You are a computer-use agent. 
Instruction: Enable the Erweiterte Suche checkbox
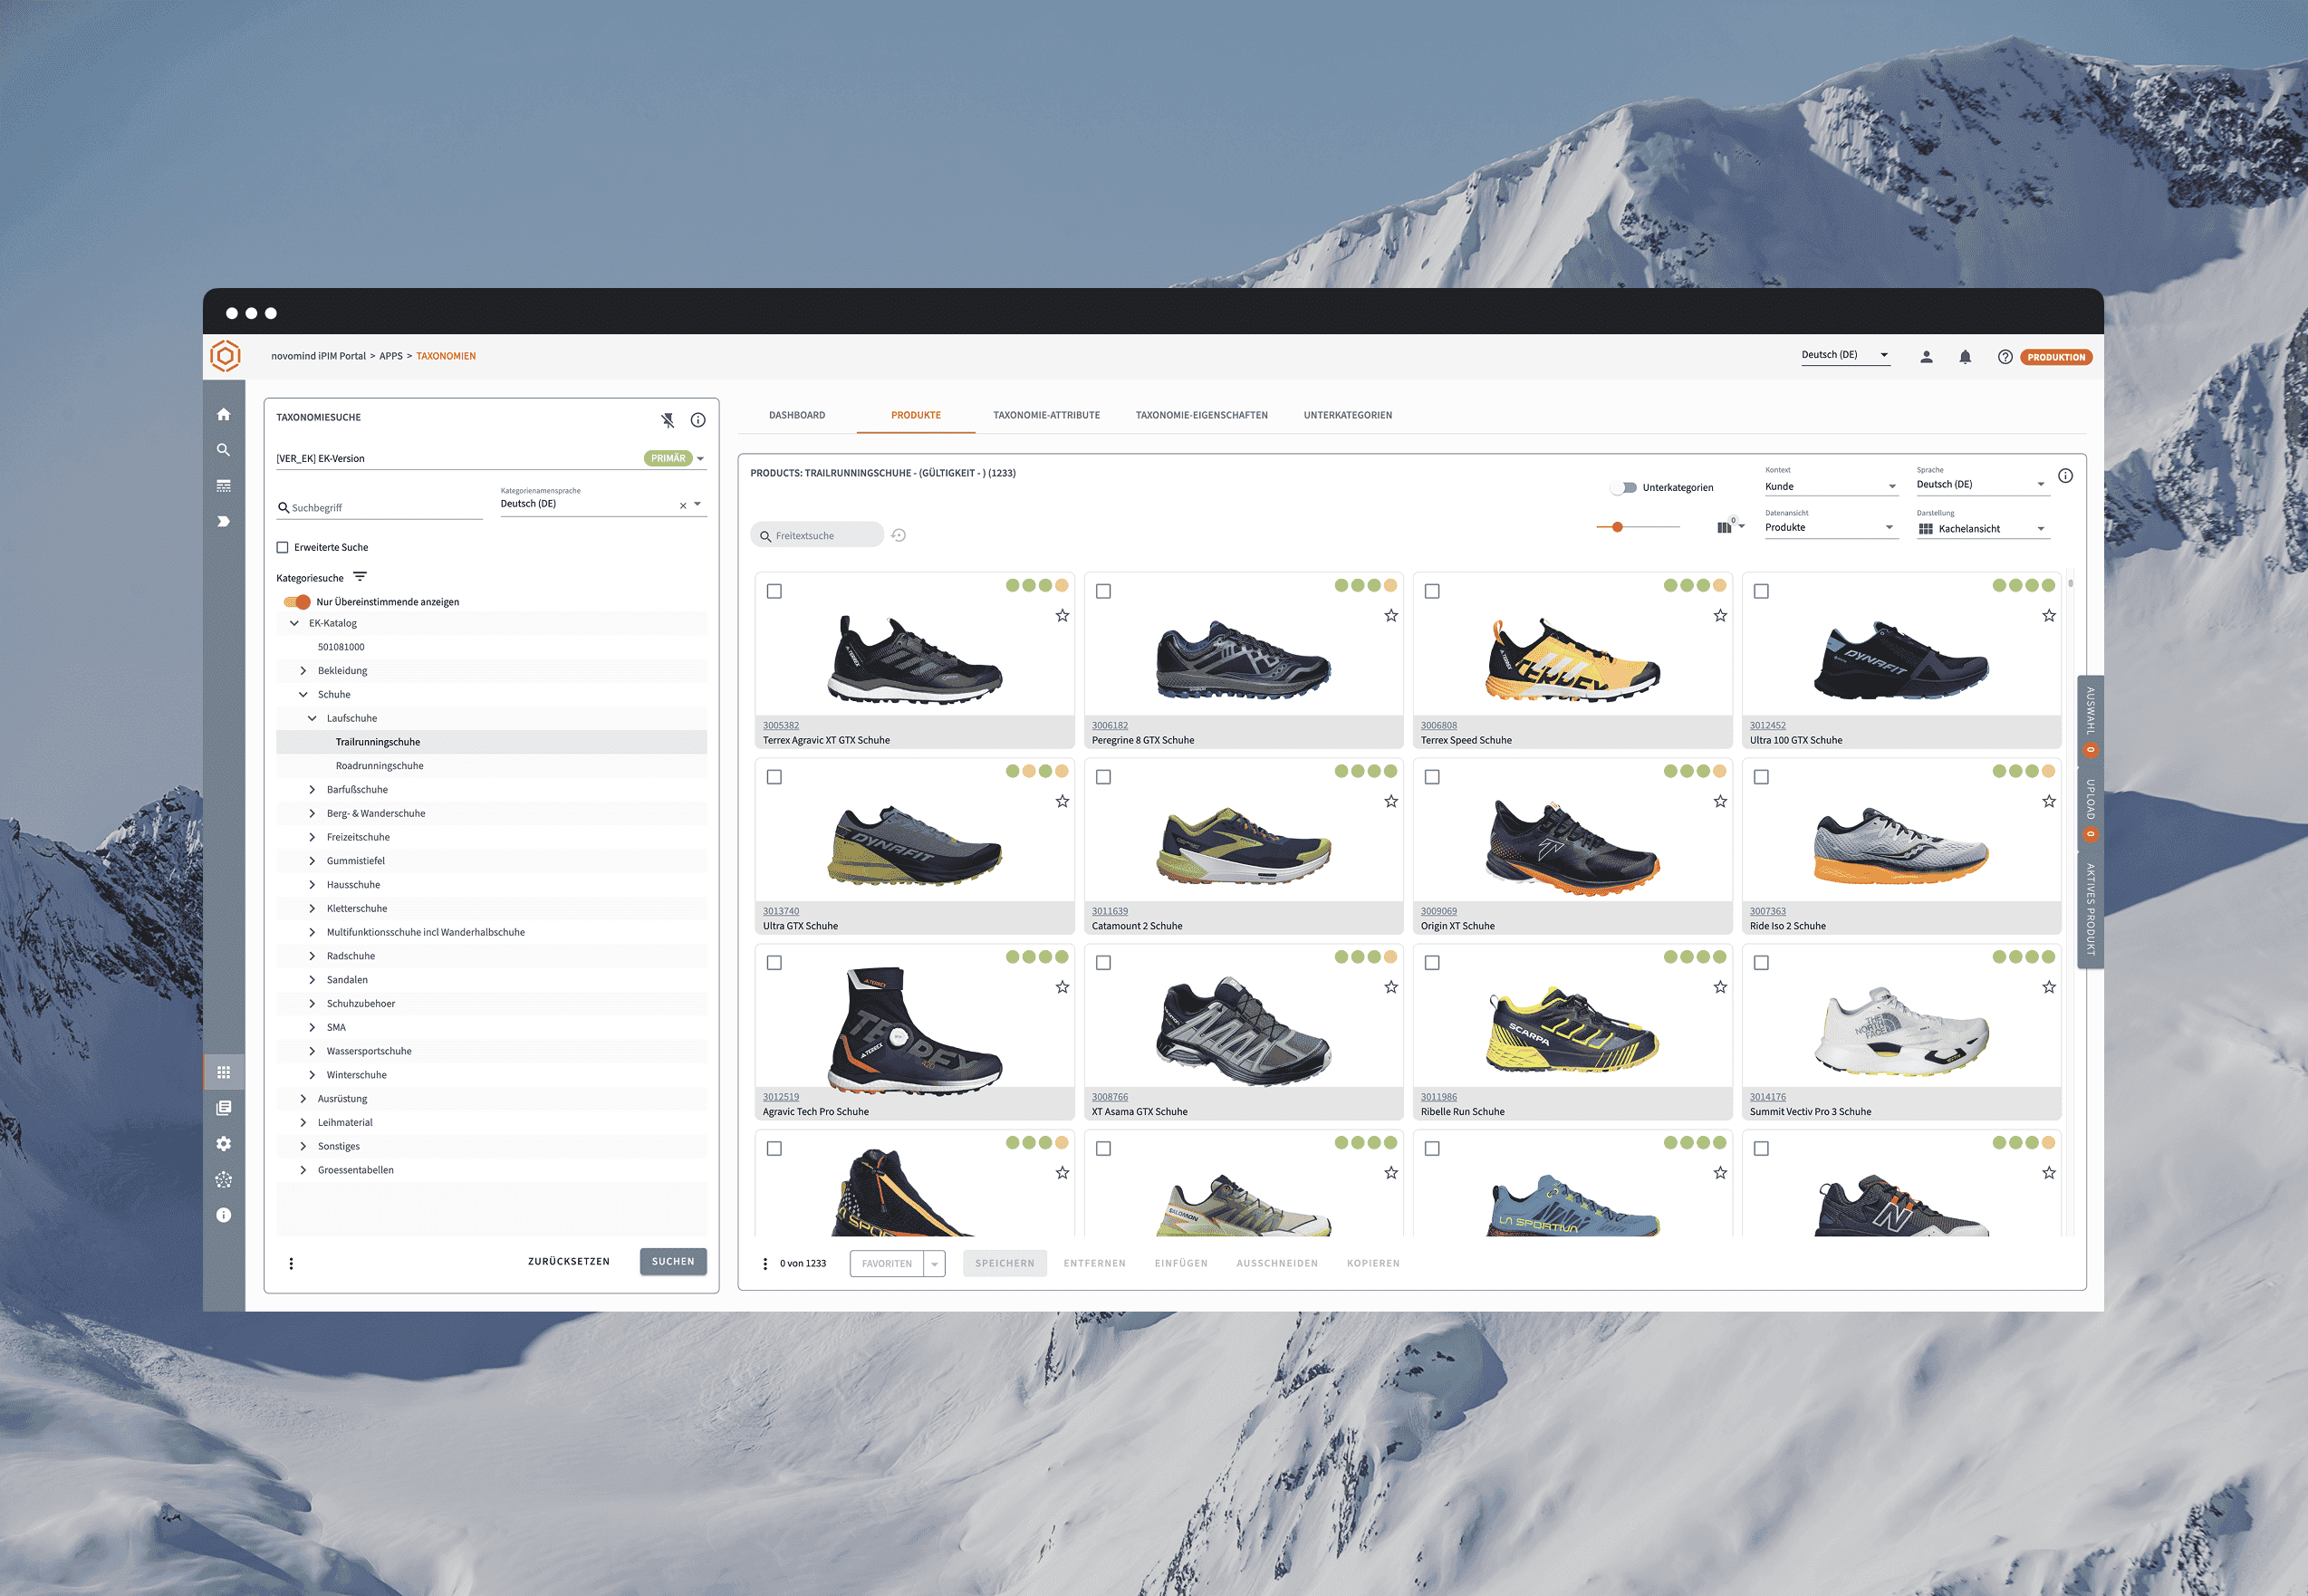click(283, 548)
